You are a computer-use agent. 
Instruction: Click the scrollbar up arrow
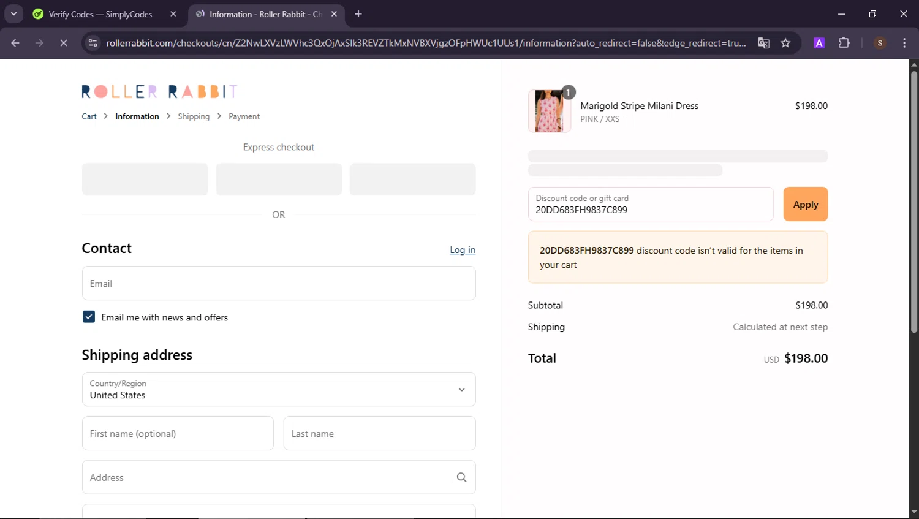(x=914, y=64)
